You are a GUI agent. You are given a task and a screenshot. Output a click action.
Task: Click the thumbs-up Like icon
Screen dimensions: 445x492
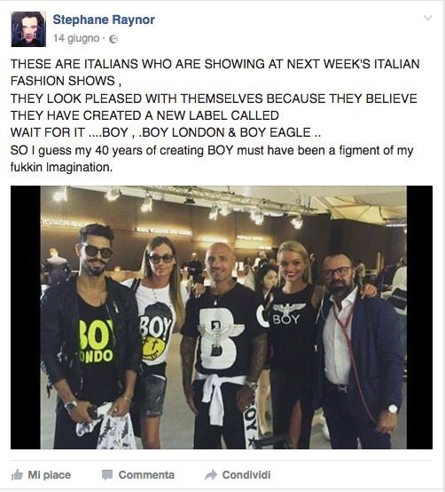coord(17,475)
